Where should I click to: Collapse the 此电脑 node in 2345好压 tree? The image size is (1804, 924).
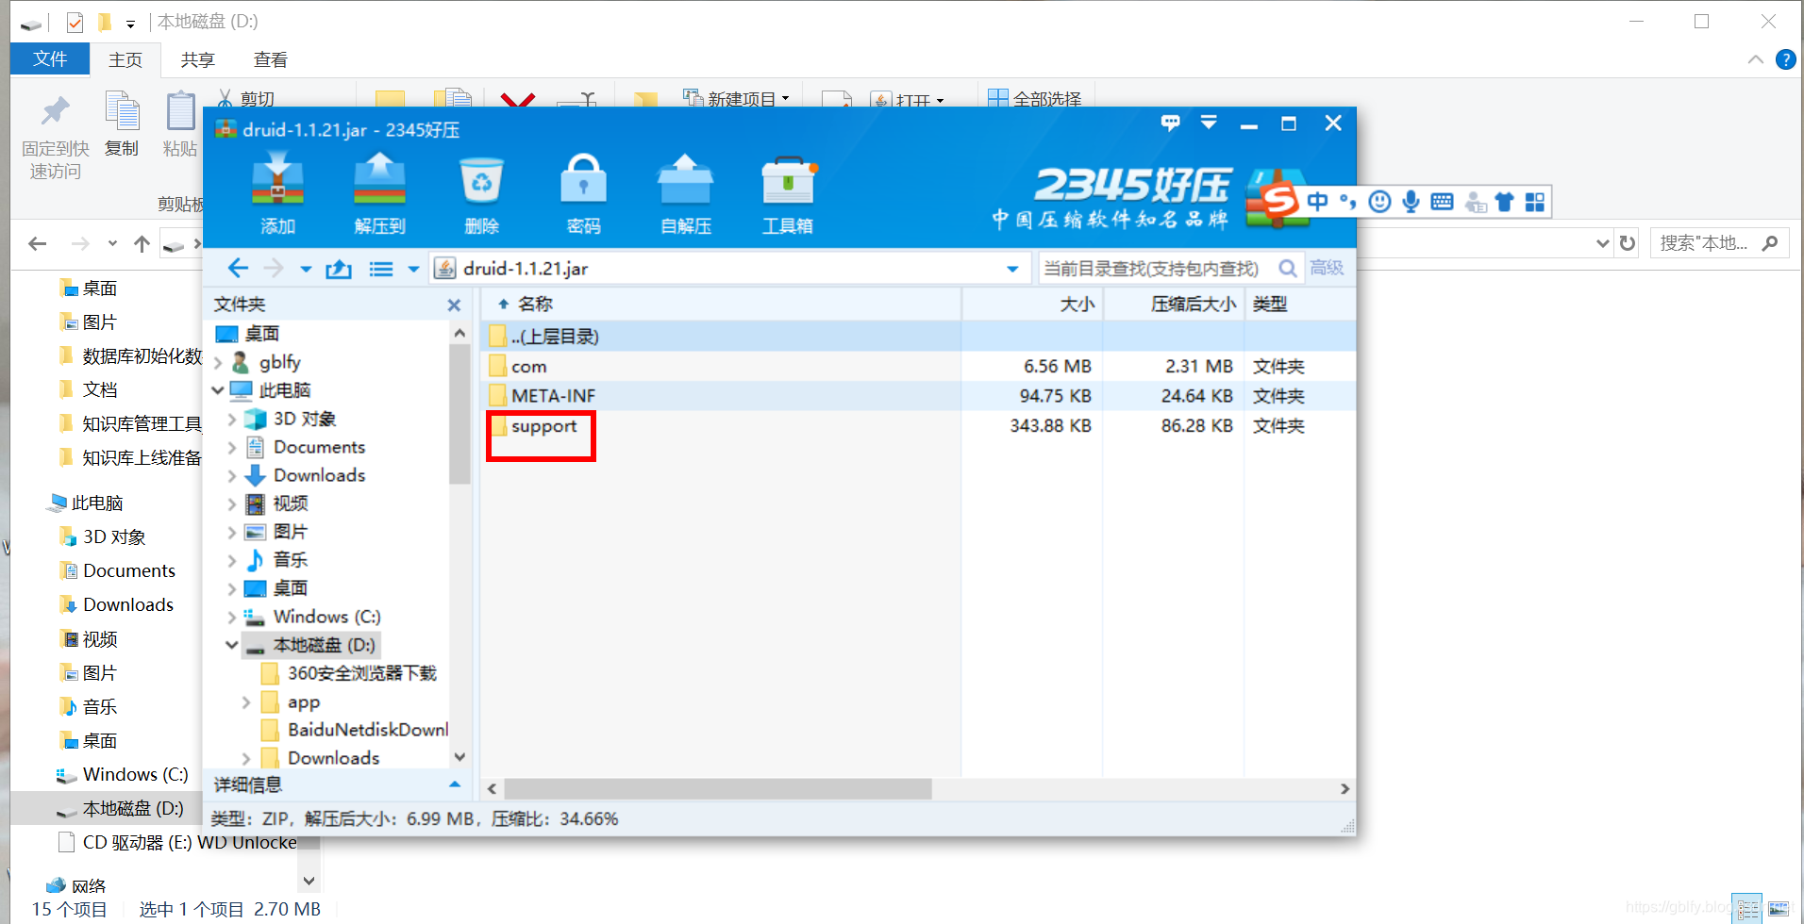click(218, 390)
